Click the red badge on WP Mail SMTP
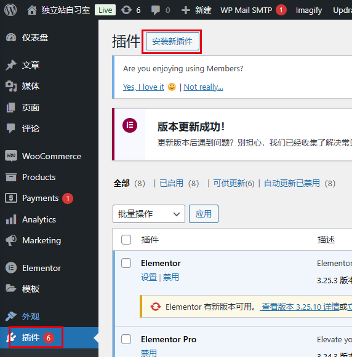Image resolution: width=352 pixels, height=357 pixels. (281, 10)
